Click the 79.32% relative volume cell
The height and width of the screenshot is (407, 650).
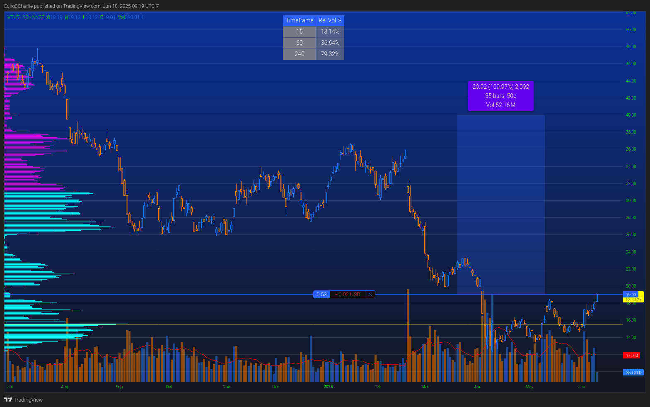click(330, 54)
